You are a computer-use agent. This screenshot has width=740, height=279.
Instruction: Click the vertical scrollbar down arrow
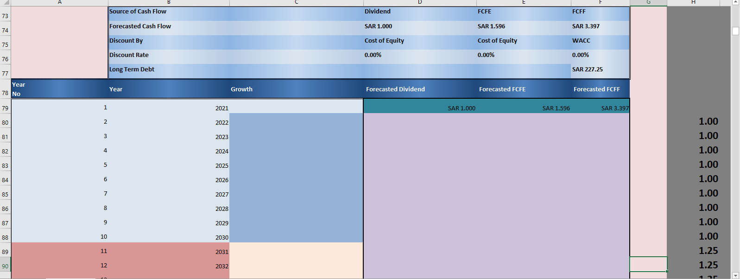click(x=735, y=275)
